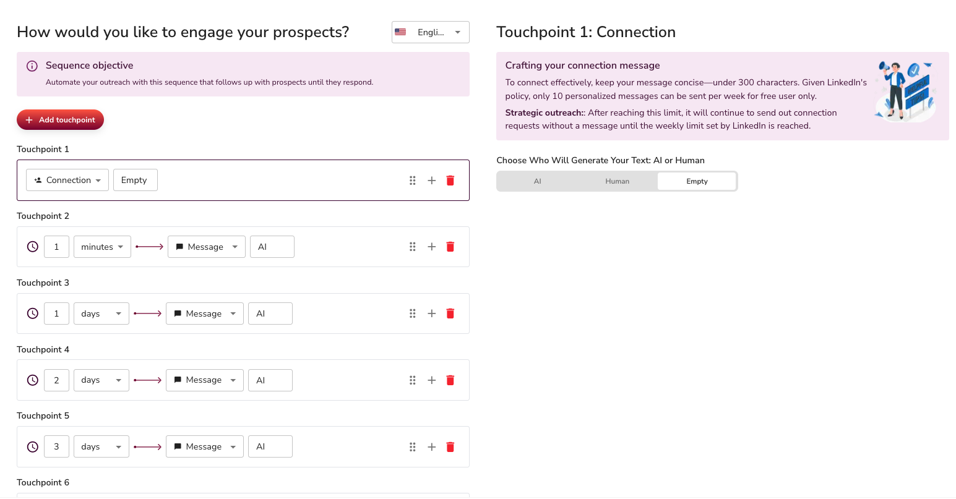Click the Sequence objective info icon

[32, 66]
